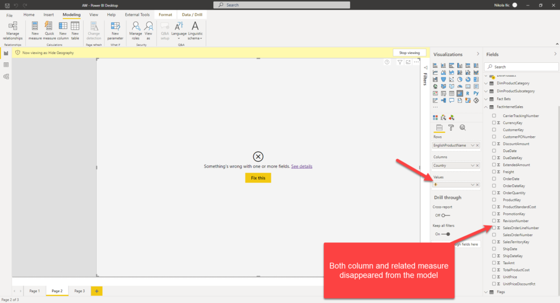
Task: Click the visual's filter icon
Action: click(400, 62)
